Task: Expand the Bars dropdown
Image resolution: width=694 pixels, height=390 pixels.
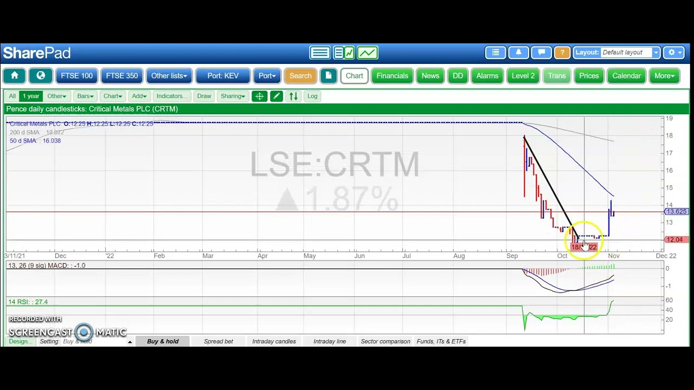Action: pyautogui.click(x=85, y=96)
